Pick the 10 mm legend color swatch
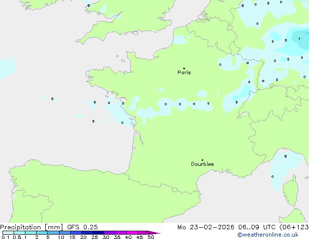This screenshot has width=309, height=239. click(65, 233)
